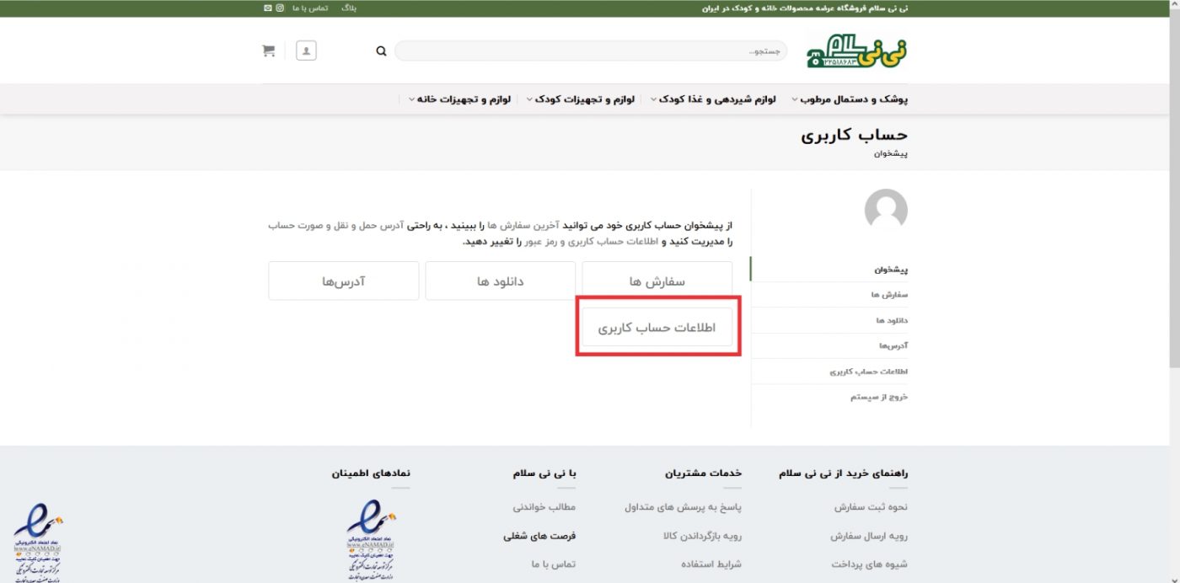Click the اطلاعات حساب کاربری dashboard button
Viewport: 1180px width, 583px height.
657,327
